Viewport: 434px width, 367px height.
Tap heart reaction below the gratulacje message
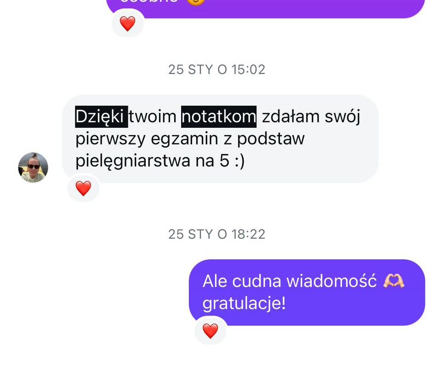[x=211, y=331]
